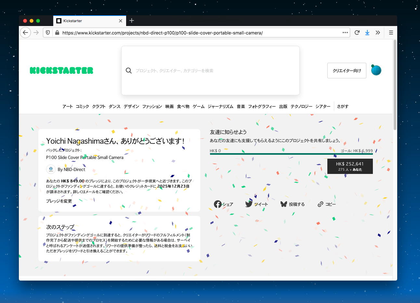Reload the current page

(x=357, y=33)
